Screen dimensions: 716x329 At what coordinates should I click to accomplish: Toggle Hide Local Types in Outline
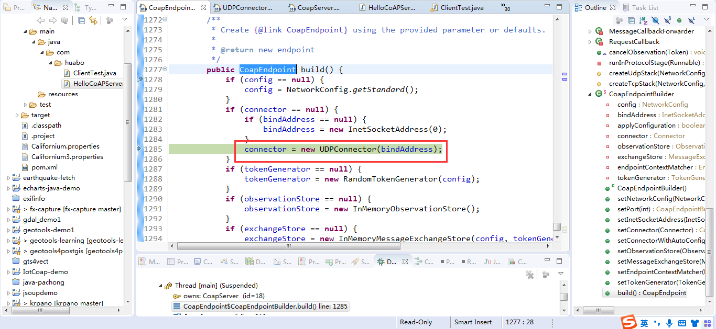point(691,20)
